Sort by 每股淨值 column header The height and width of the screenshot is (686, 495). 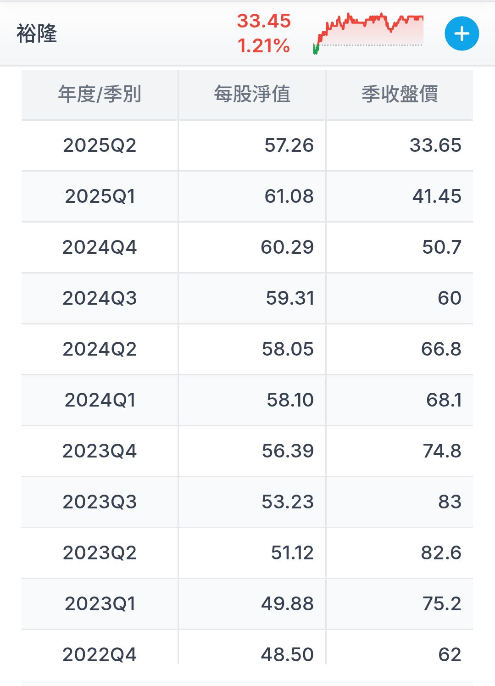252,95
